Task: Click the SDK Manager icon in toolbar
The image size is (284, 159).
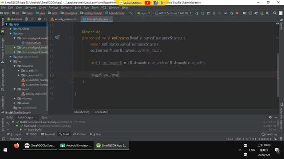Action: [267, 13]
